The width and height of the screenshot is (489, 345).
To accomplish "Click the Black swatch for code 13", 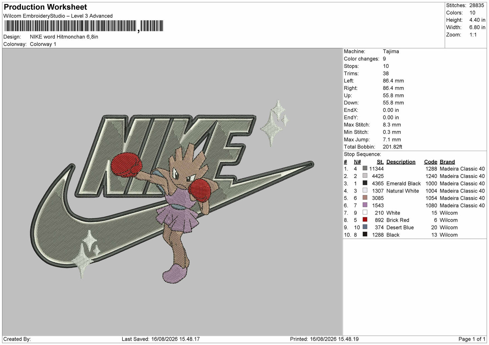I will click(365, 235).
